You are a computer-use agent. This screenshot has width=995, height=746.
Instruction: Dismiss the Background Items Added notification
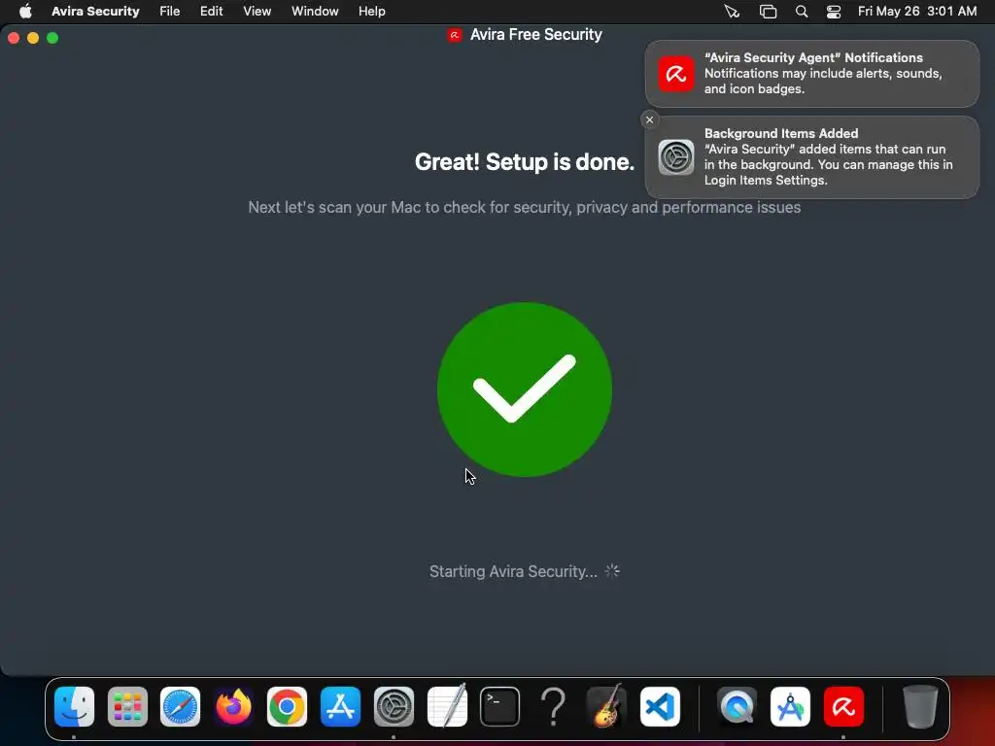[649, 119]
